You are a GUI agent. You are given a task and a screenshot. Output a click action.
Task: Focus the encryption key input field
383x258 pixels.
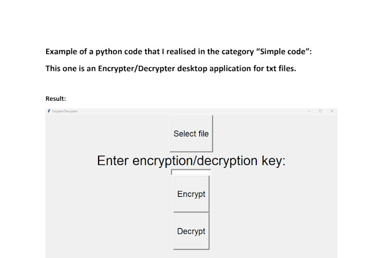[x=191, y=172]
